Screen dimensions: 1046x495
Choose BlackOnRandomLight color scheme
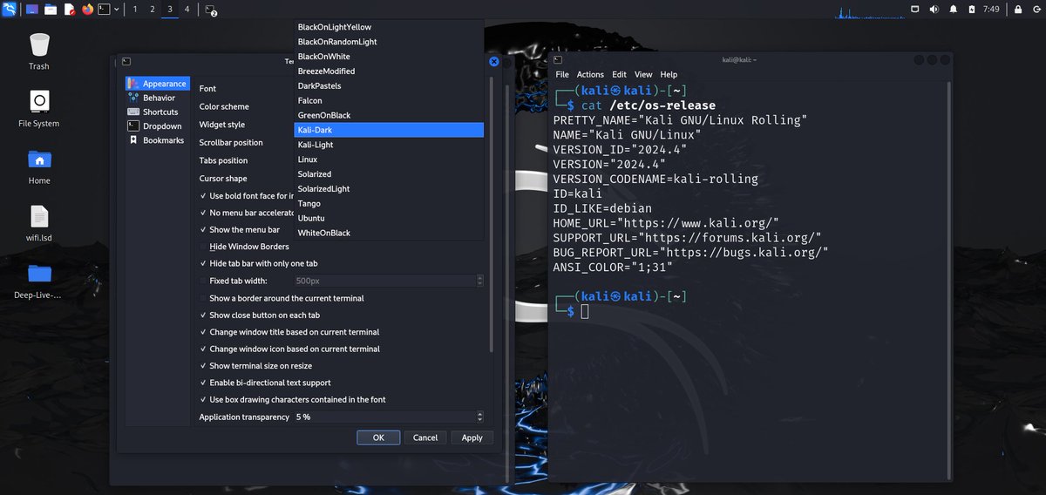tap(389, 42)
